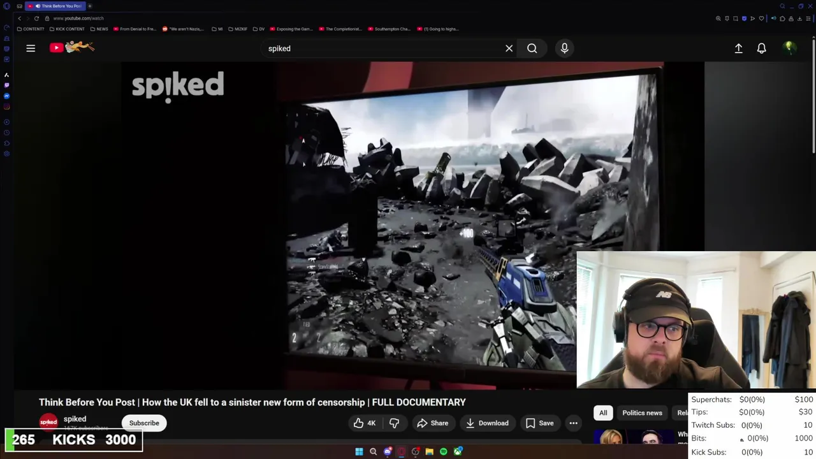The width and height of the screenshot is (816, 459).
Task: Dislike the video with thumbs down
Action: click(394, 423)
